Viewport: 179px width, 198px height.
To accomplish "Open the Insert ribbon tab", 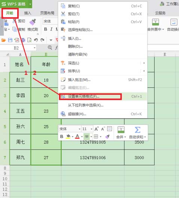I will pos(27,13).
